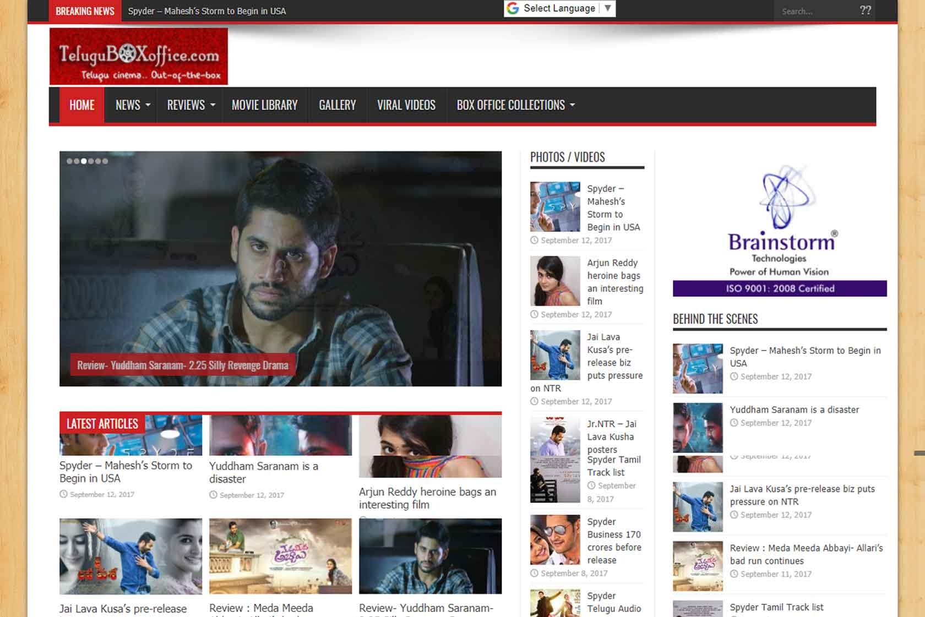This screenshot has width=925, height=617.
Task: Click the TeluguBoxoffice.com site logo
Action: pyautogui.click(x=138, y=56)
